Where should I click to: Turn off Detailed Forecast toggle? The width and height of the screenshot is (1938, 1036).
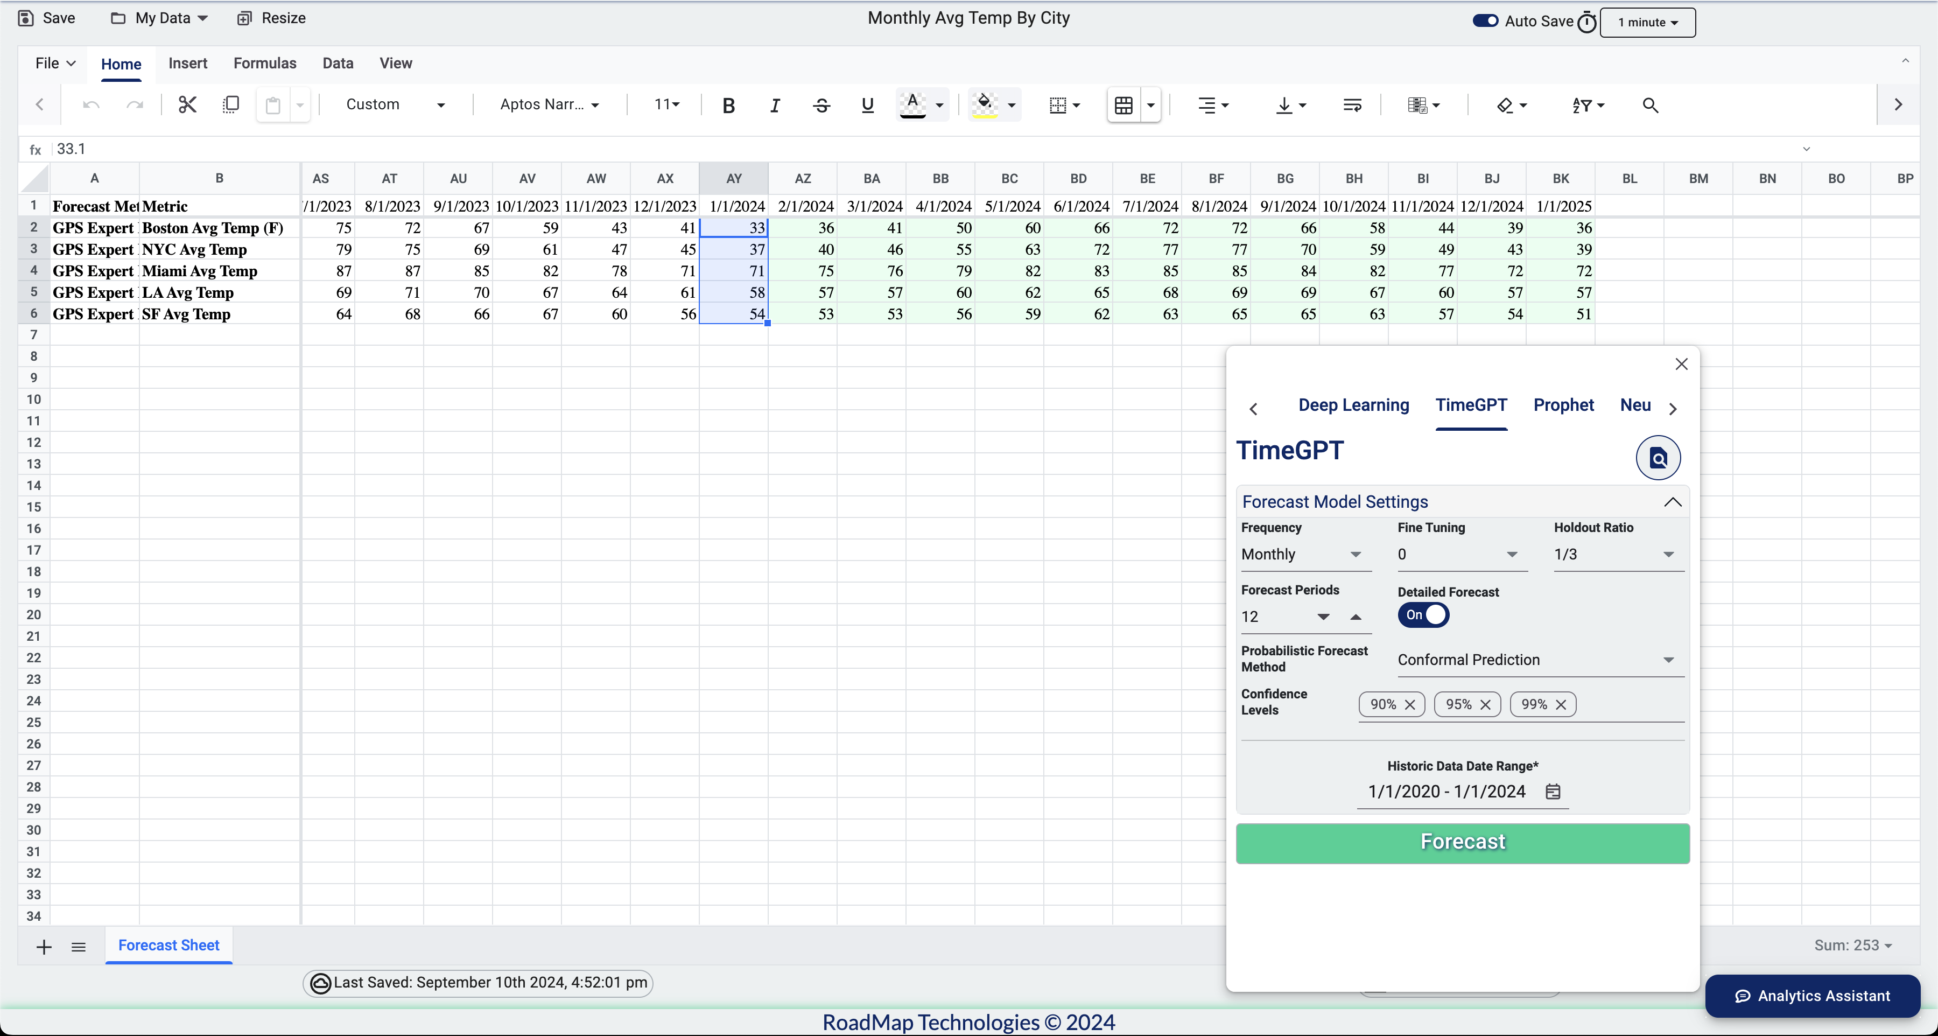click(1423, 615)
